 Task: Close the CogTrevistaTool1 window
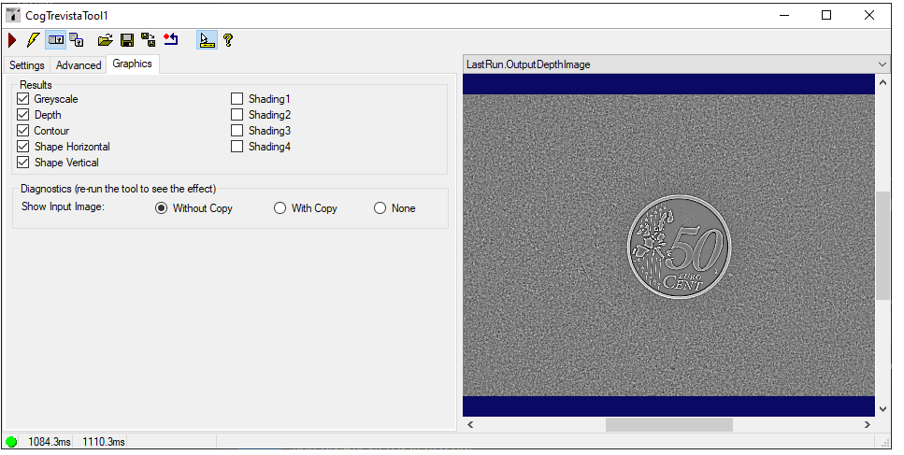click(x=869, y=15)
